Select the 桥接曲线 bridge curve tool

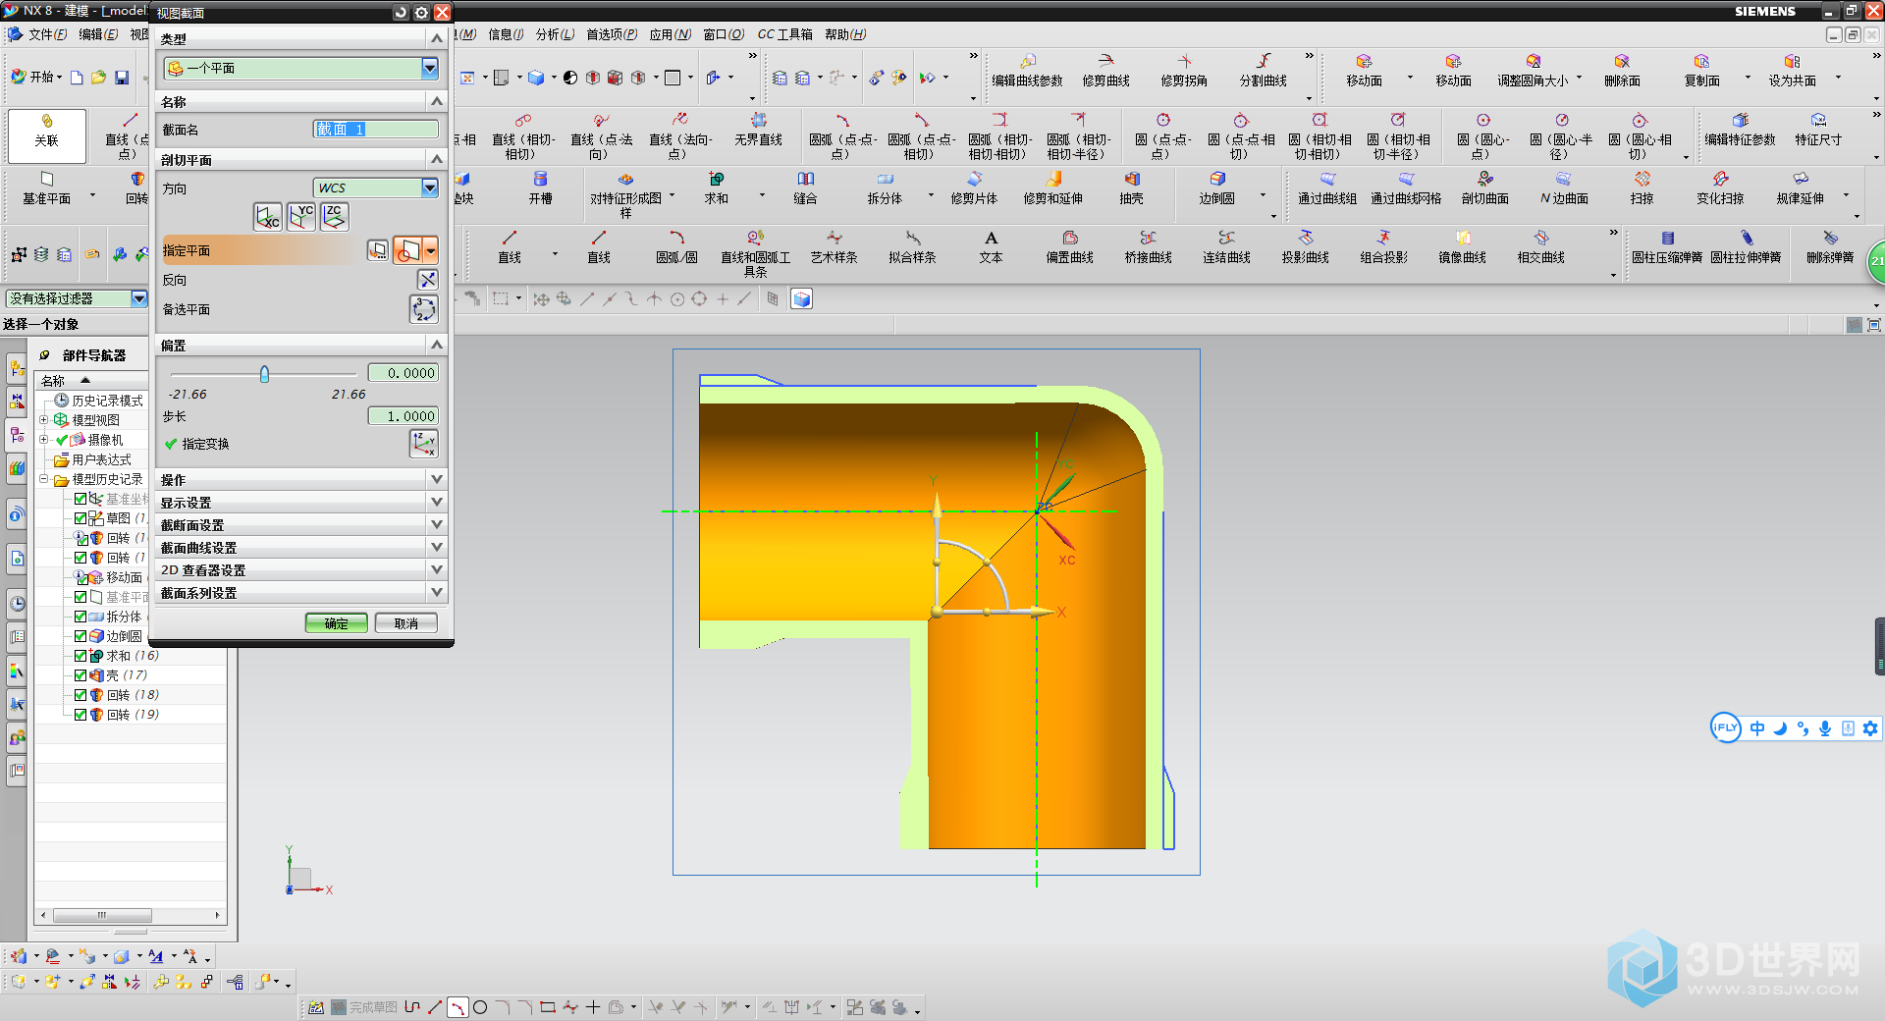[x=1149, y=246]
